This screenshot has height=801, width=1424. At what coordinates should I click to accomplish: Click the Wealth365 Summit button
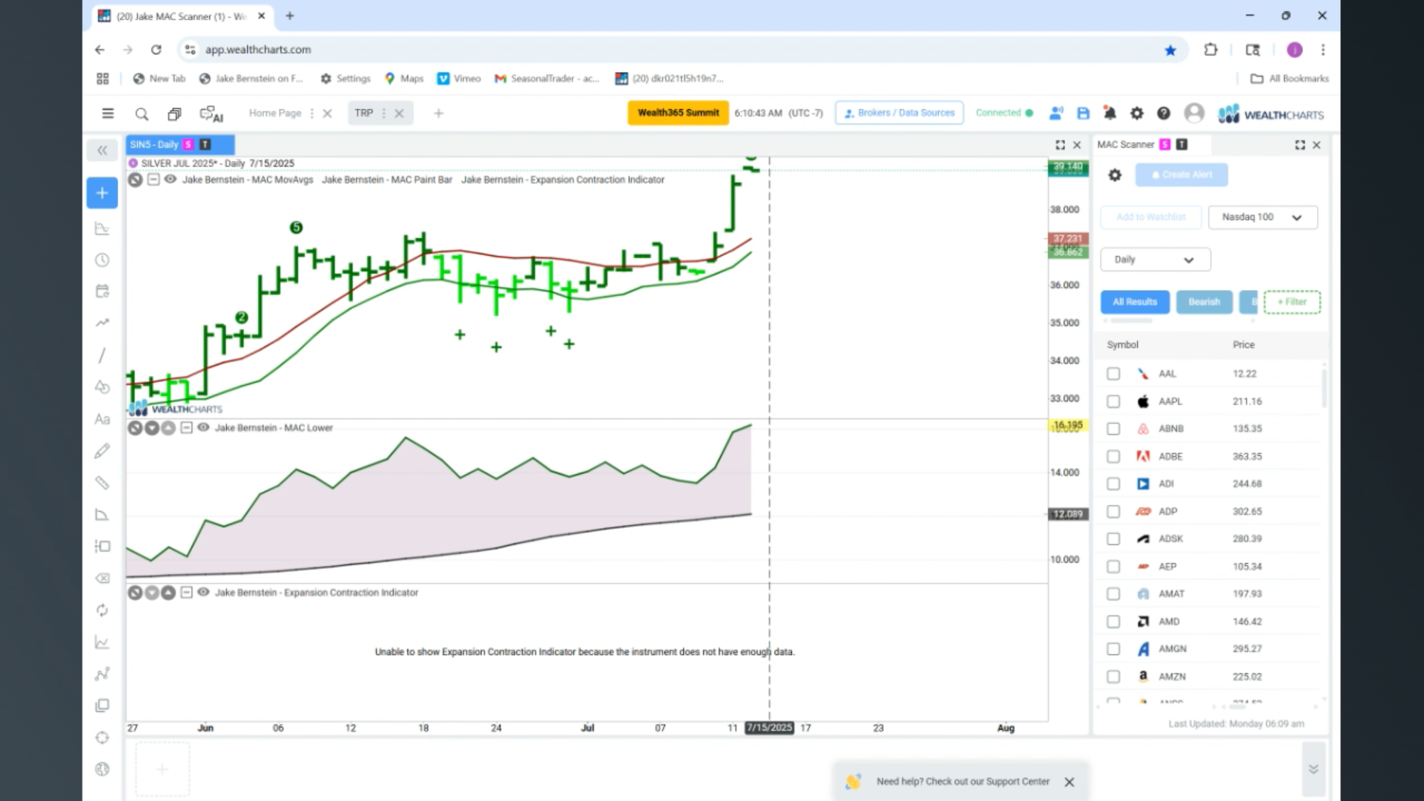678,113
